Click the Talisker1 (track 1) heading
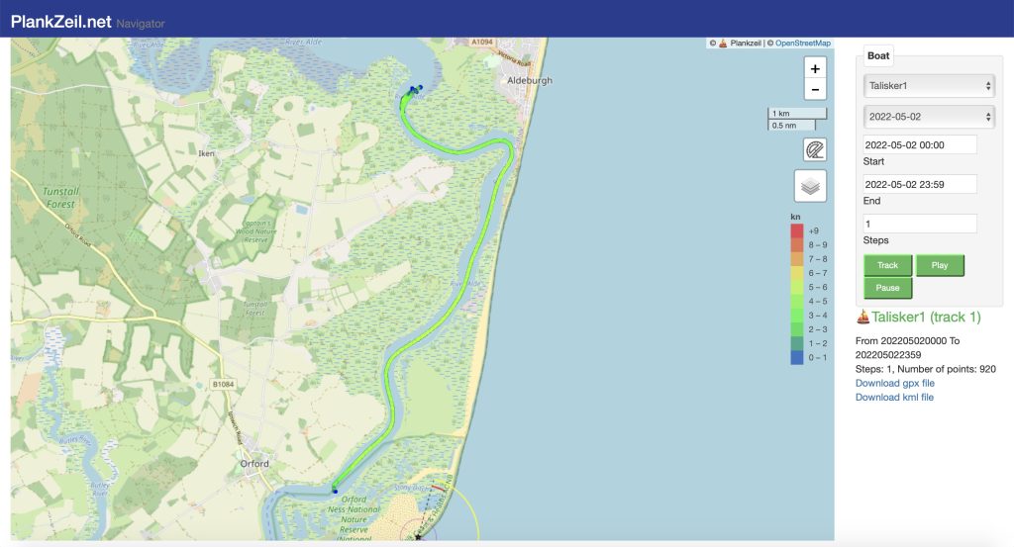Screen dimensions: 1014x547 926,318
